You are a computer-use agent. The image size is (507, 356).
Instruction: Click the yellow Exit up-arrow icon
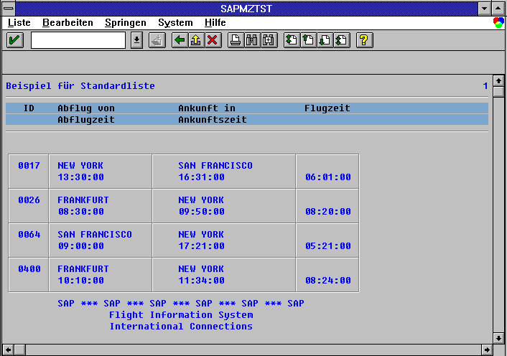[x=196, y=40]
